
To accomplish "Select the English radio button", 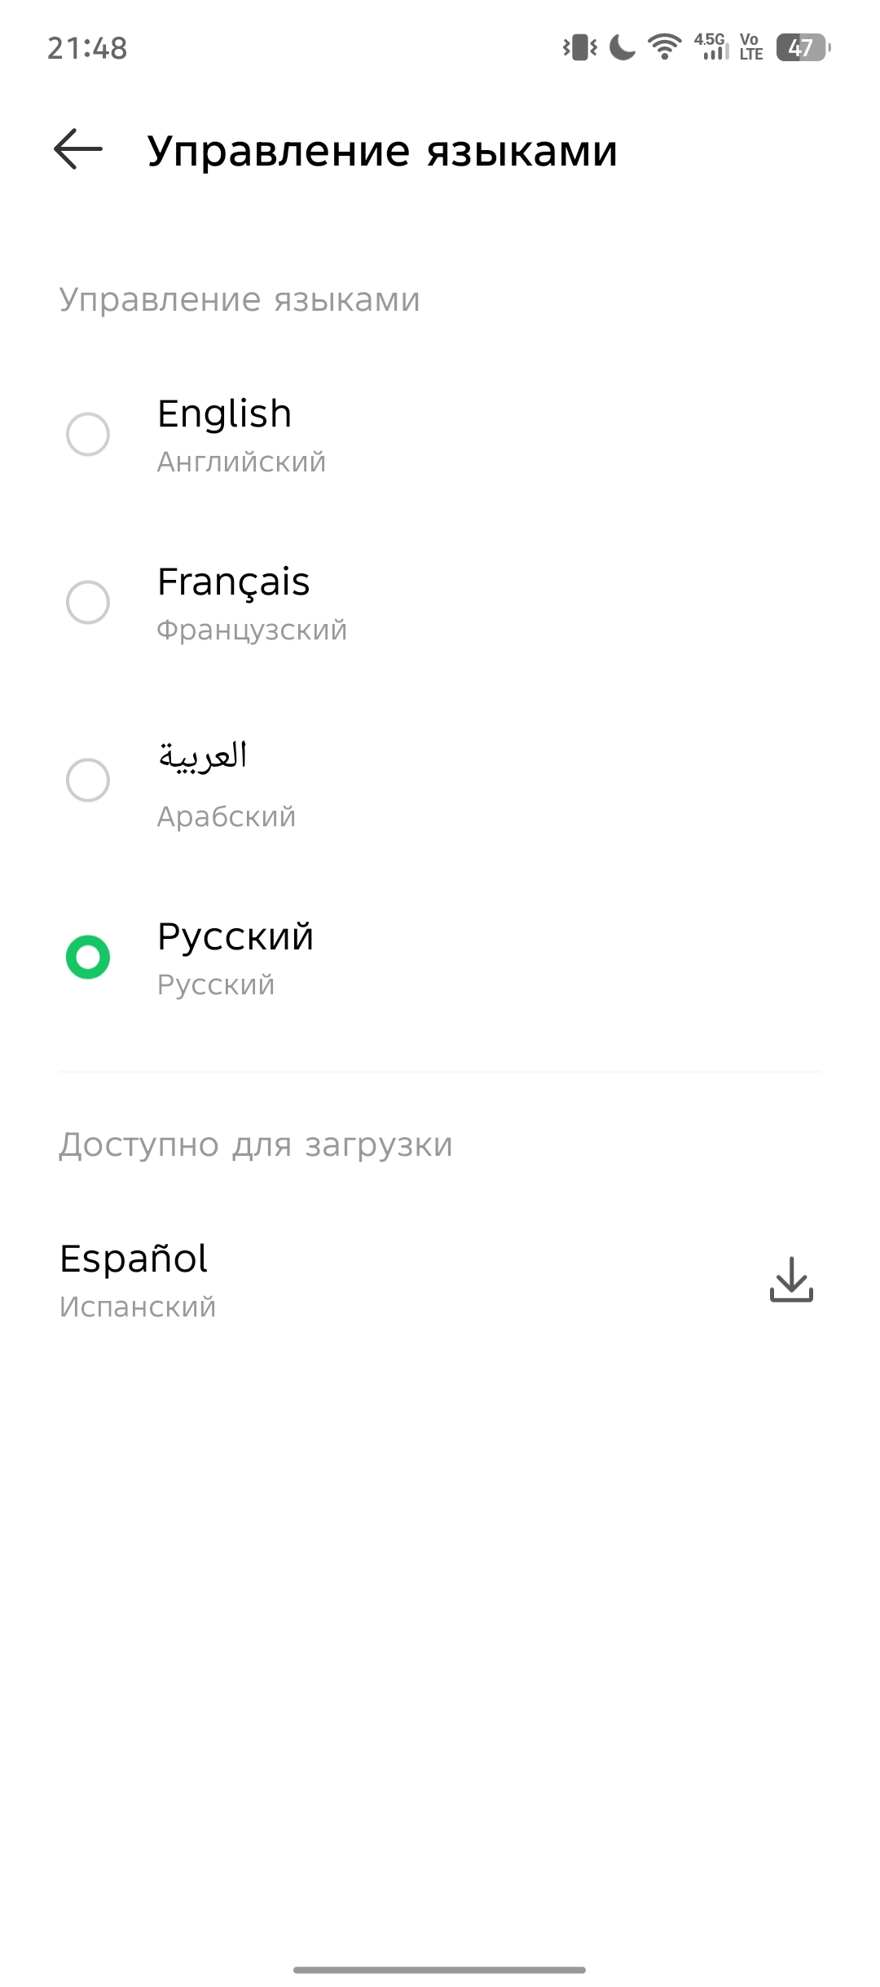I will coord(88,434).
